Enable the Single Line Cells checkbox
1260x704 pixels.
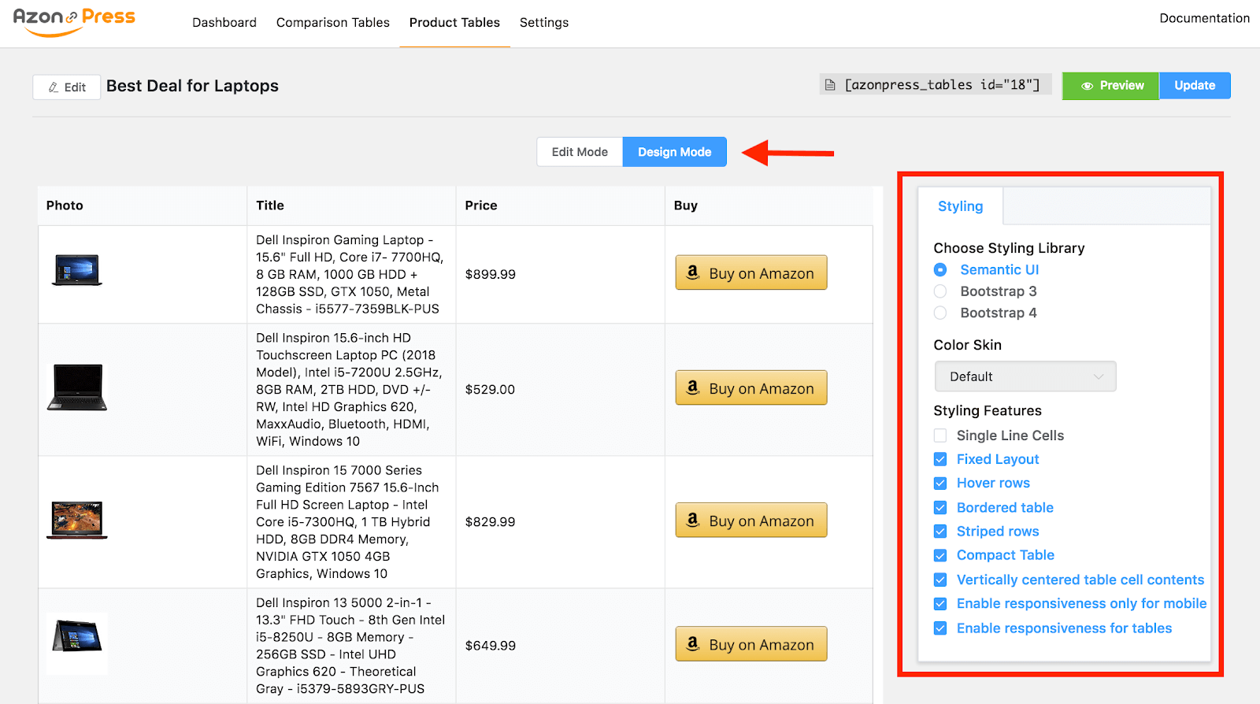(940, 435)
